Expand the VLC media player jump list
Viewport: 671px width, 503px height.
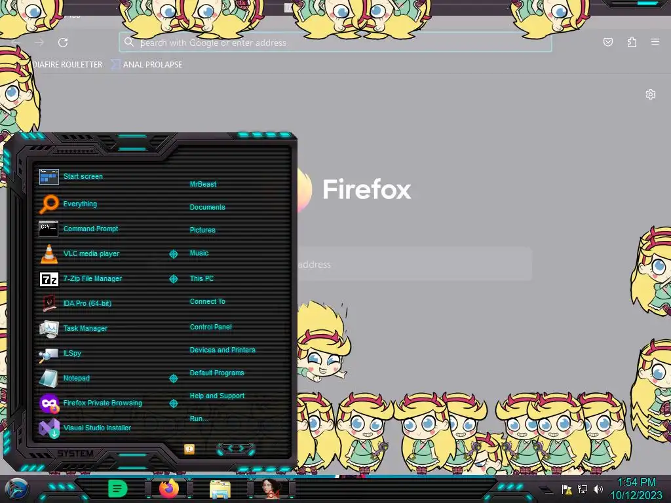click(173, 254)
